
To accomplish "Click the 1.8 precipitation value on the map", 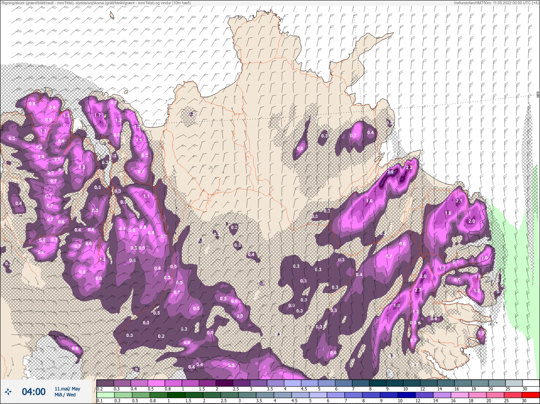I will coord(397,306).
